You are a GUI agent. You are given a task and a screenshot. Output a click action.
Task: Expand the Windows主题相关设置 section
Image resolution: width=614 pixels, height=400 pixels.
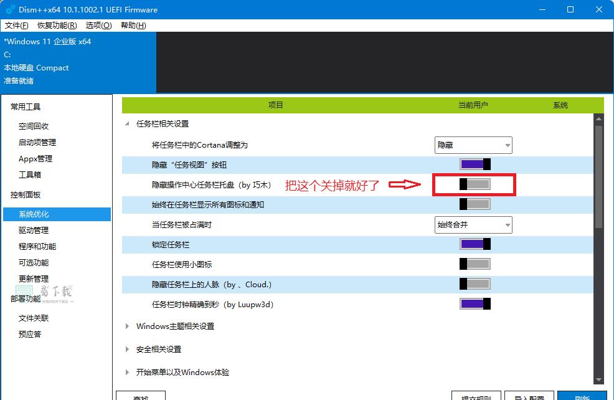pos(127,326)
